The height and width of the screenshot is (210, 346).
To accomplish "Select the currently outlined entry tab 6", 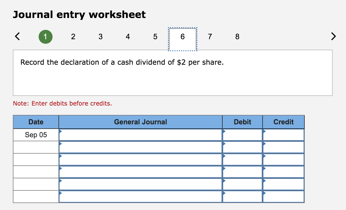I will (x=182, y=37).
